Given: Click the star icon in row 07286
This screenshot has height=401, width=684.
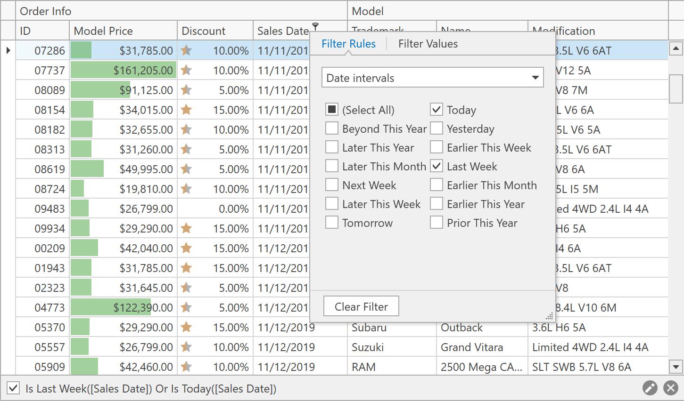Looking at the screenshot, I should 186,50.
